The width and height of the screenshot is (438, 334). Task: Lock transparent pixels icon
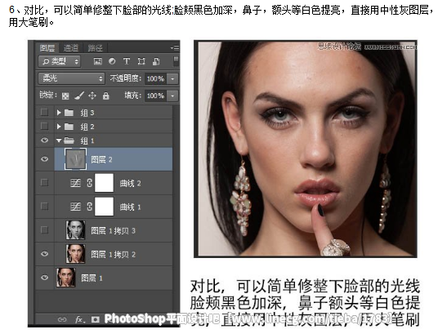click(65, 96)
